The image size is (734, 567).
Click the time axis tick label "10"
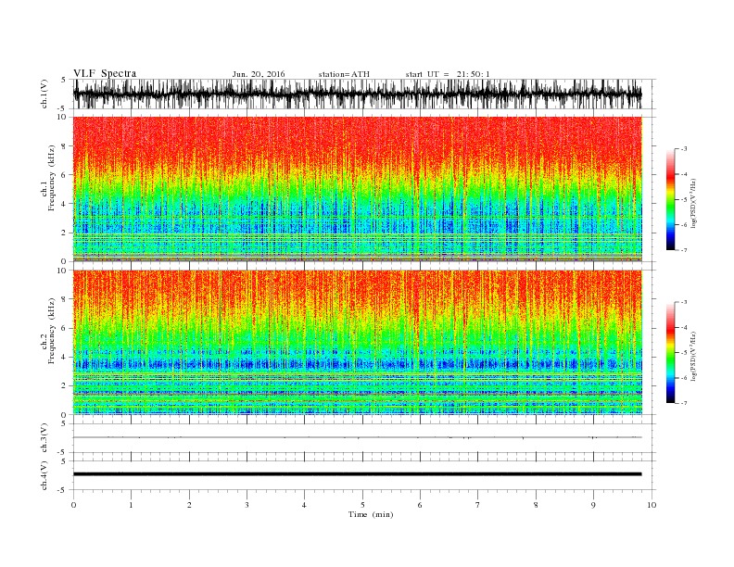[652, 505]
